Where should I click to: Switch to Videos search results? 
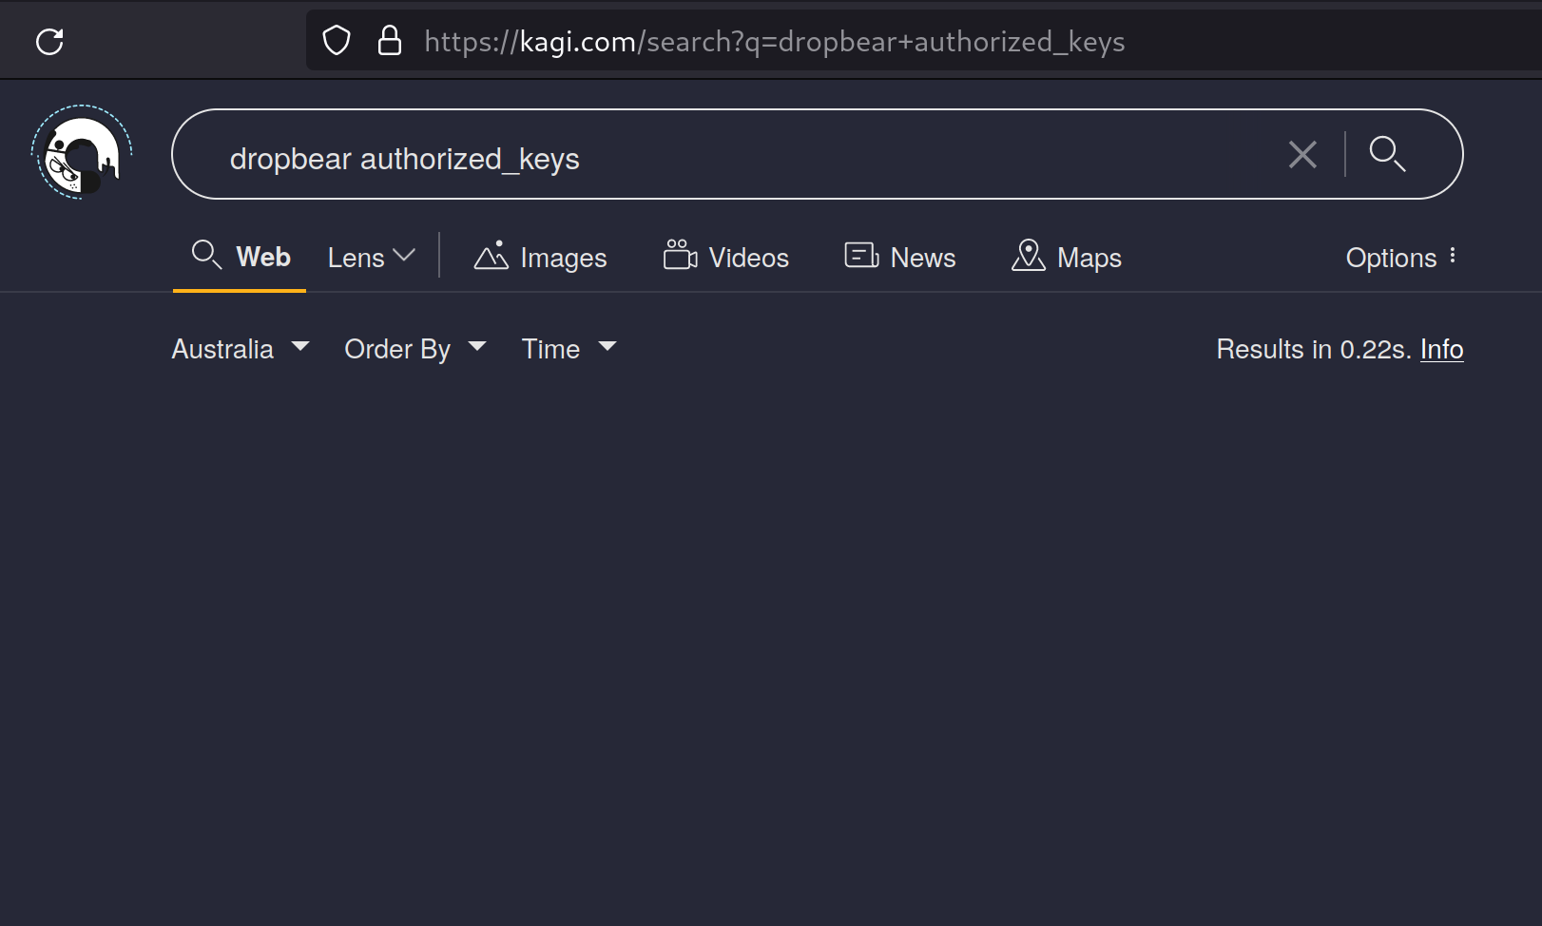pos(726,257)
